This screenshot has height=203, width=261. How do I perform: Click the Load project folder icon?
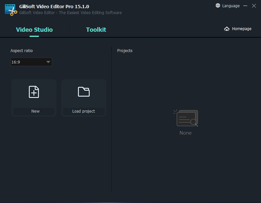pos(84,92)
